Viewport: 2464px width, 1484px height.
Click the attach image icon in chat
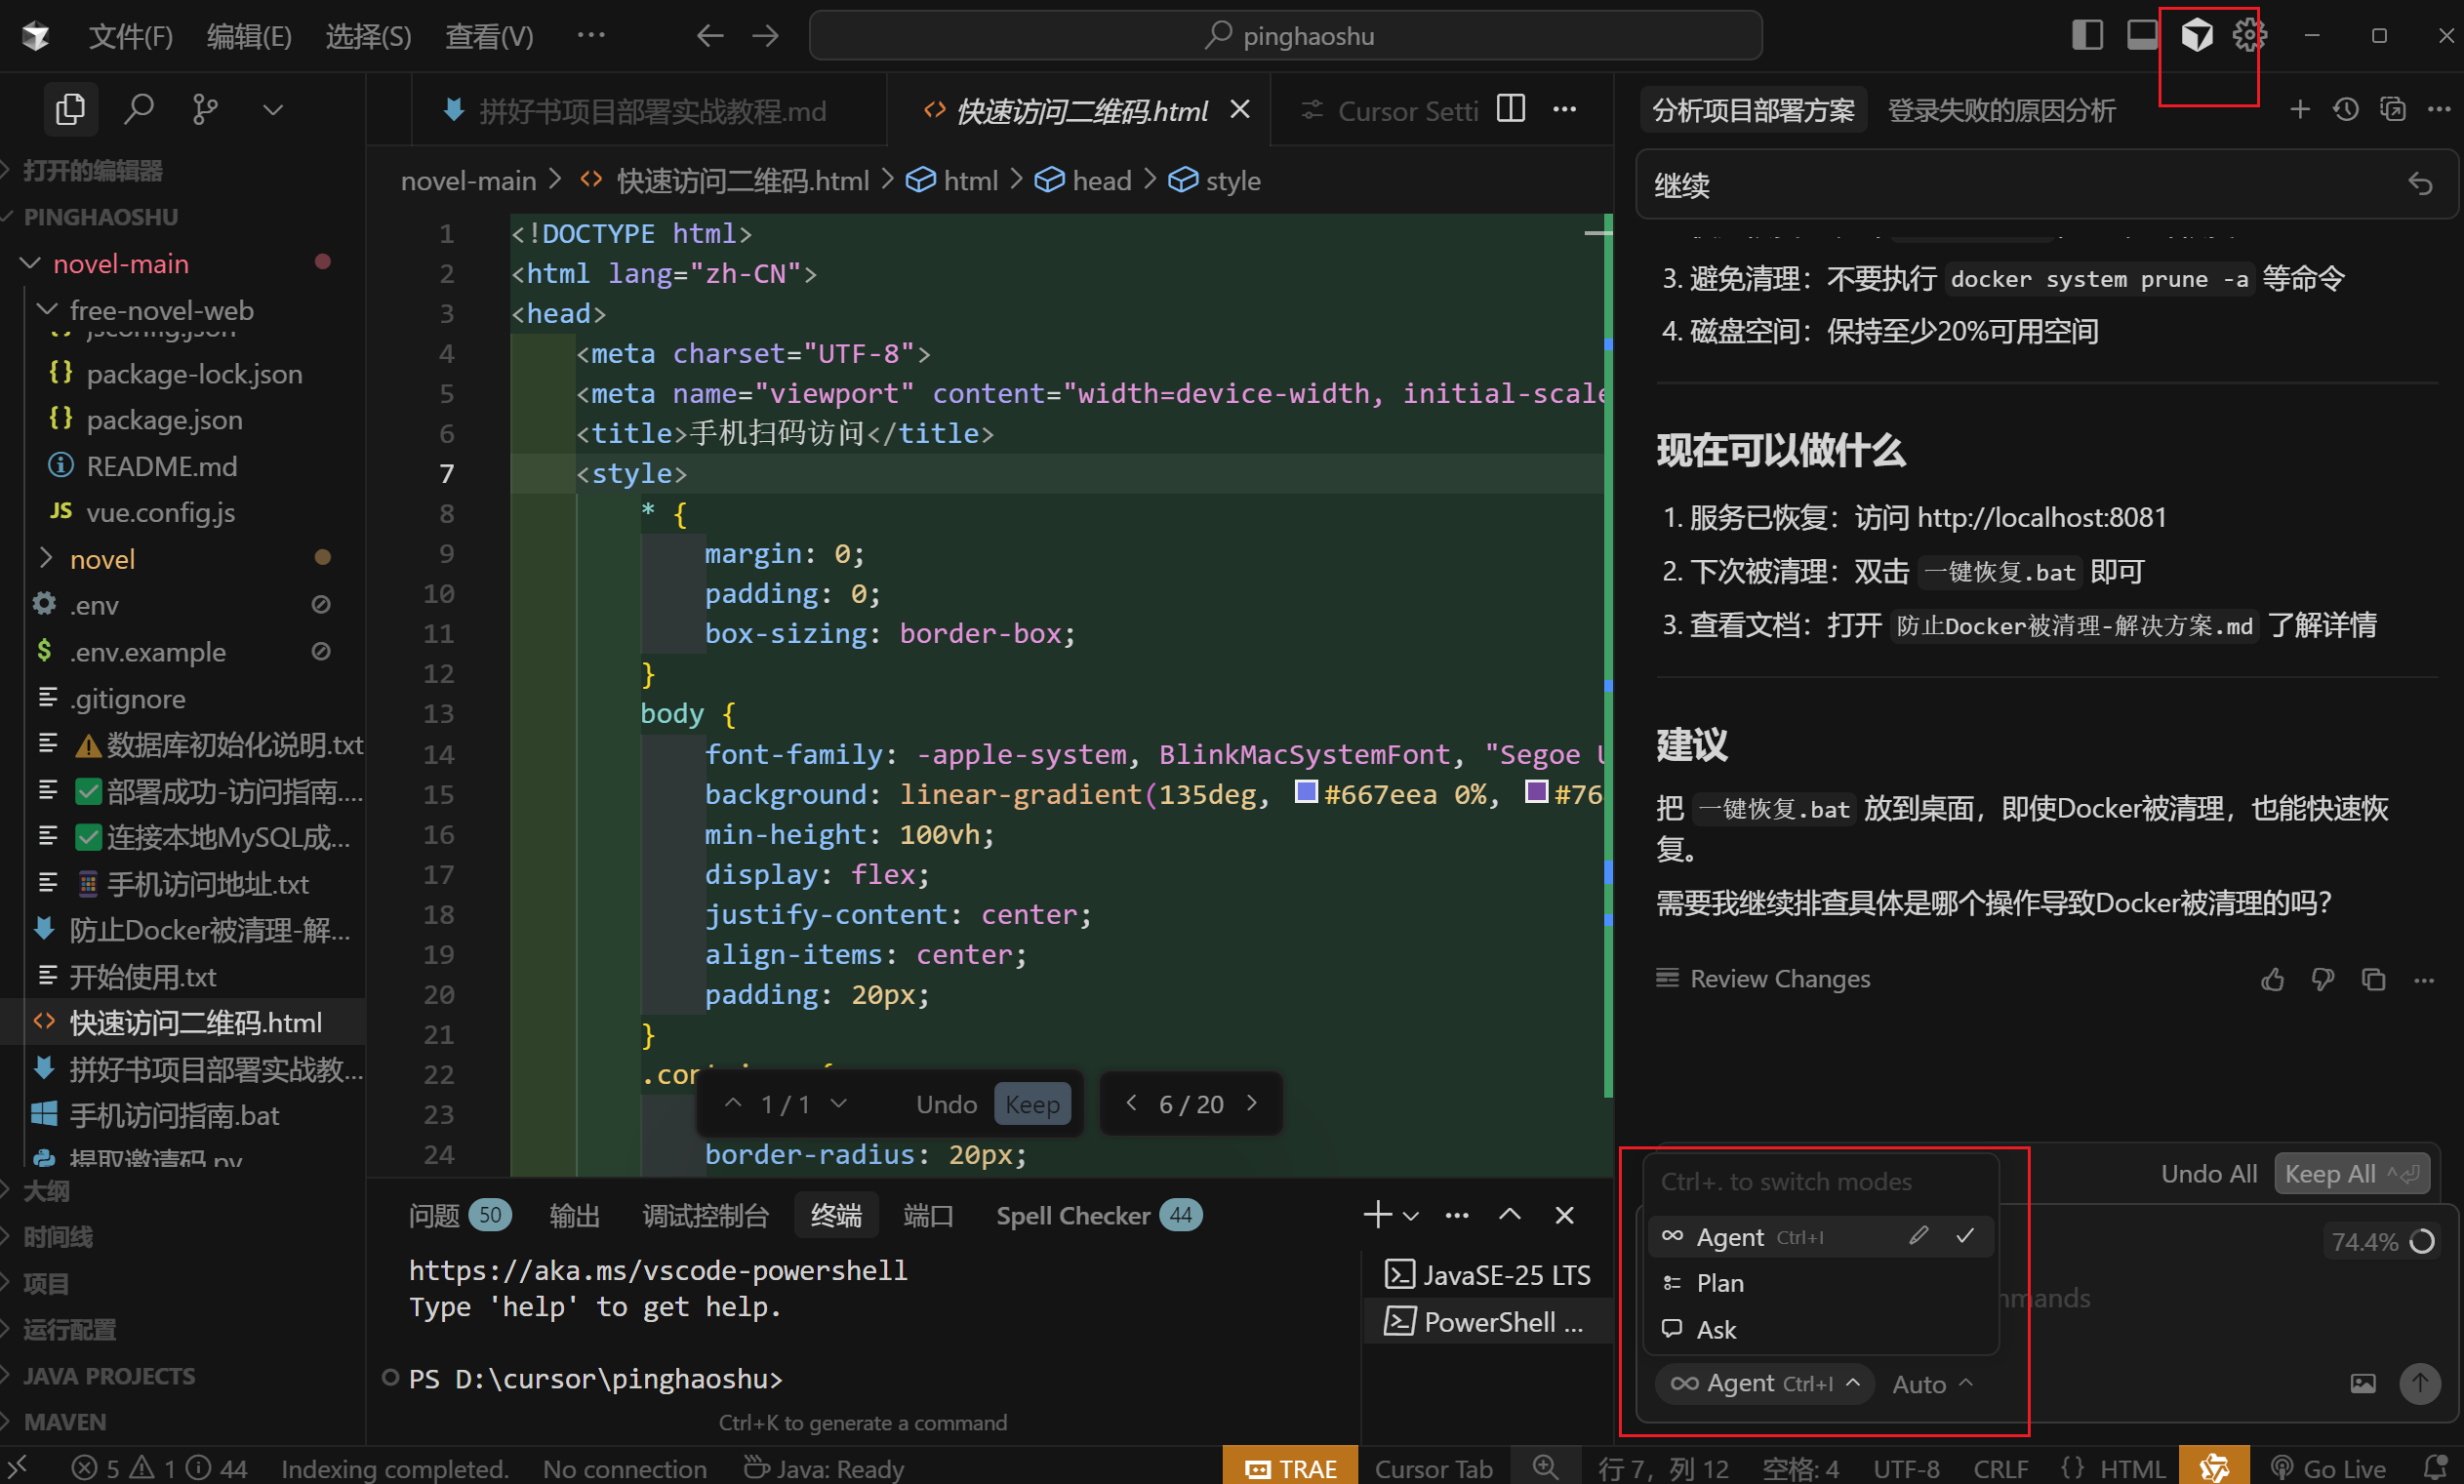click(x=2362, y=1383)
